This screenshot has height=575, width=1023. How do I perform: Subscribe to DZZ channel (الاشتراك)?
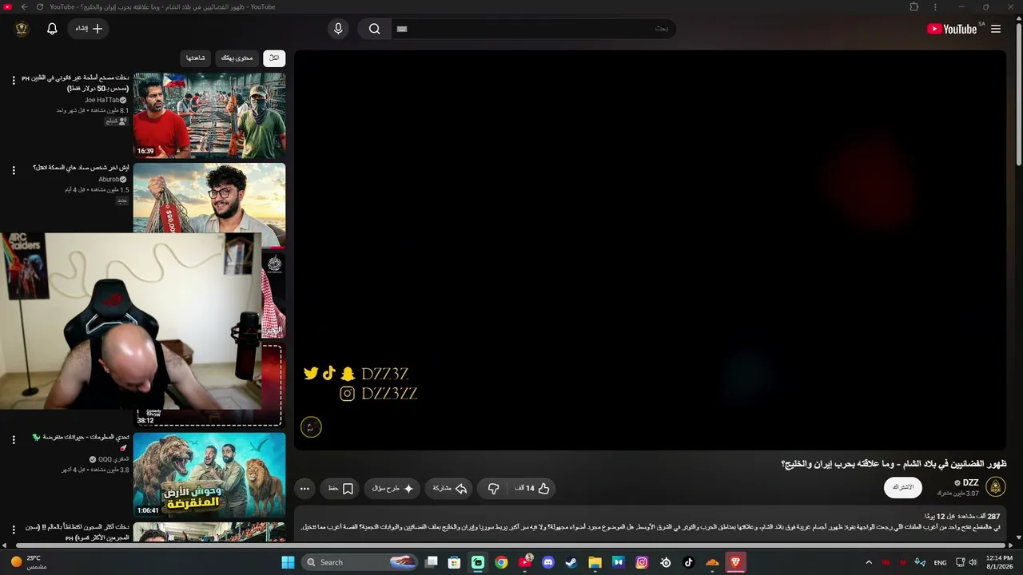(903, 487)
